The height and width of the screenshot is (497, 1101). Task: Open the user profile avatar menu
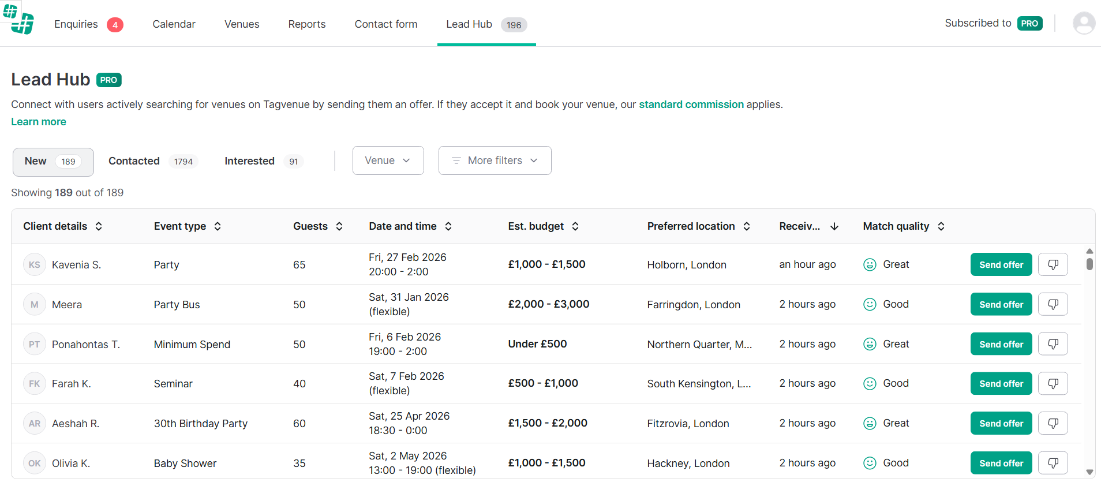[x=1084, y=23]
